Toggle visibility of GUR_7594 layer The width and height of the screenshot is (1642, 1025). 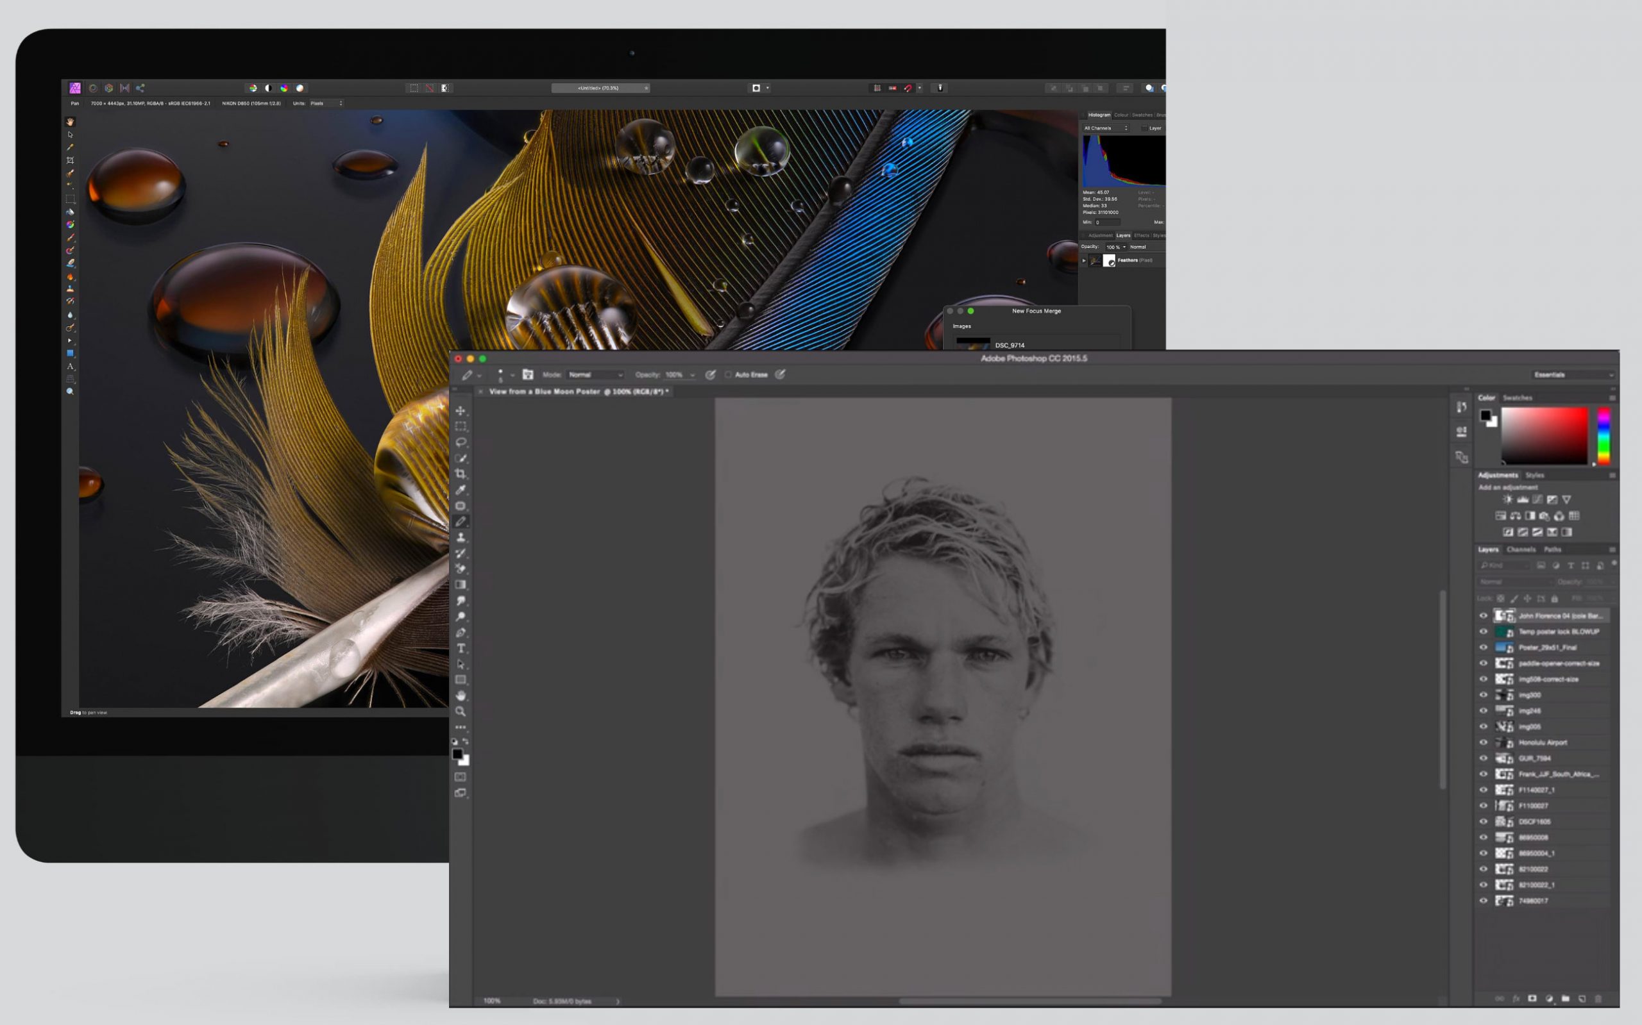(1484, 758)
